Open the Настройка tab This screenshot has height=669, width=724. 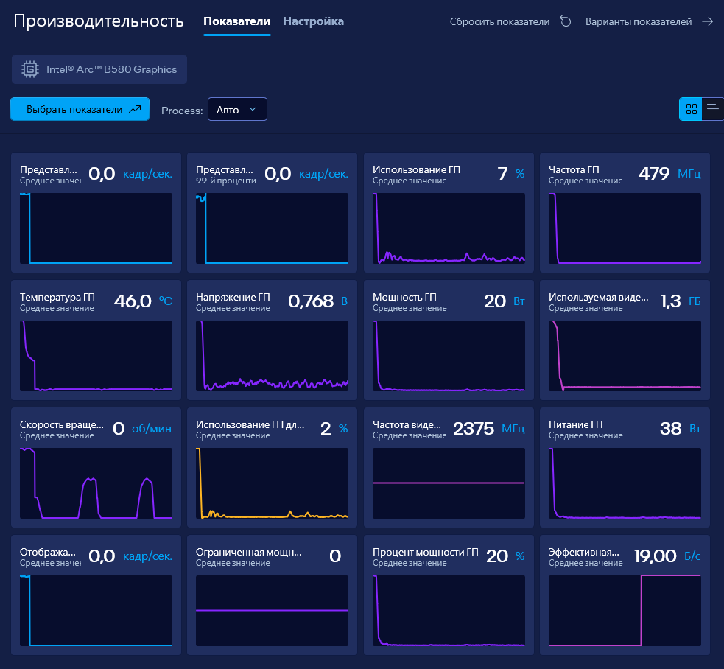tap(313, 21)
